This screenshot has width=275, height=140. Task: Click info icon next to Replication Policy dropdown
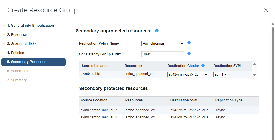pyautogui.click(x=189, y=43)
